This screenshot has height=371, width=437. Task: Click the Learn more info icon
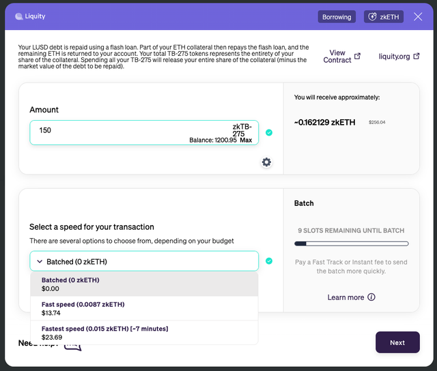(371, 297)
